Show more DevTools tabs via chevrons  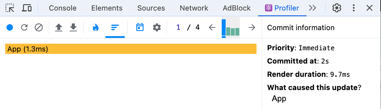pyautogui.click(x=312, y=8)
